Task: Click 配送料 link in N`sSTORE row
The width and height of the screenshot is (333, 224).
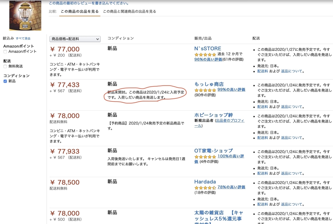Action: [x=263, y=71]
